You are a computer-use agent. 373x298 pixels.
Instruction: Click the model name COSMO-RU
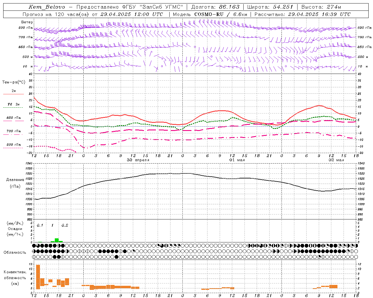pos(209,14)
